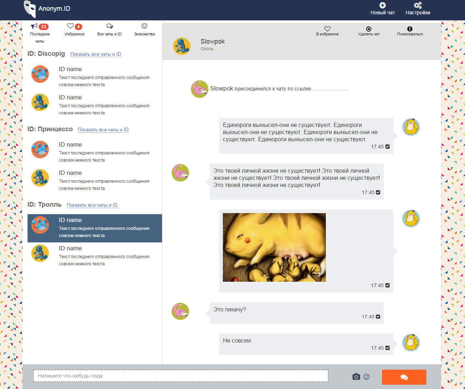
Task: Open the emoji picker smiley in message bar
Action: point(367,376)
